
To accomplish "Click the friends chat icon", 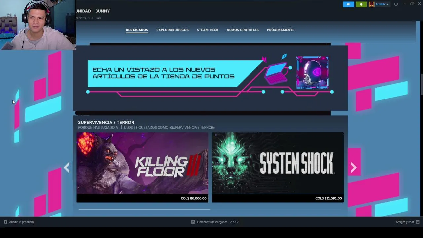I will click(x=418, y=222).
